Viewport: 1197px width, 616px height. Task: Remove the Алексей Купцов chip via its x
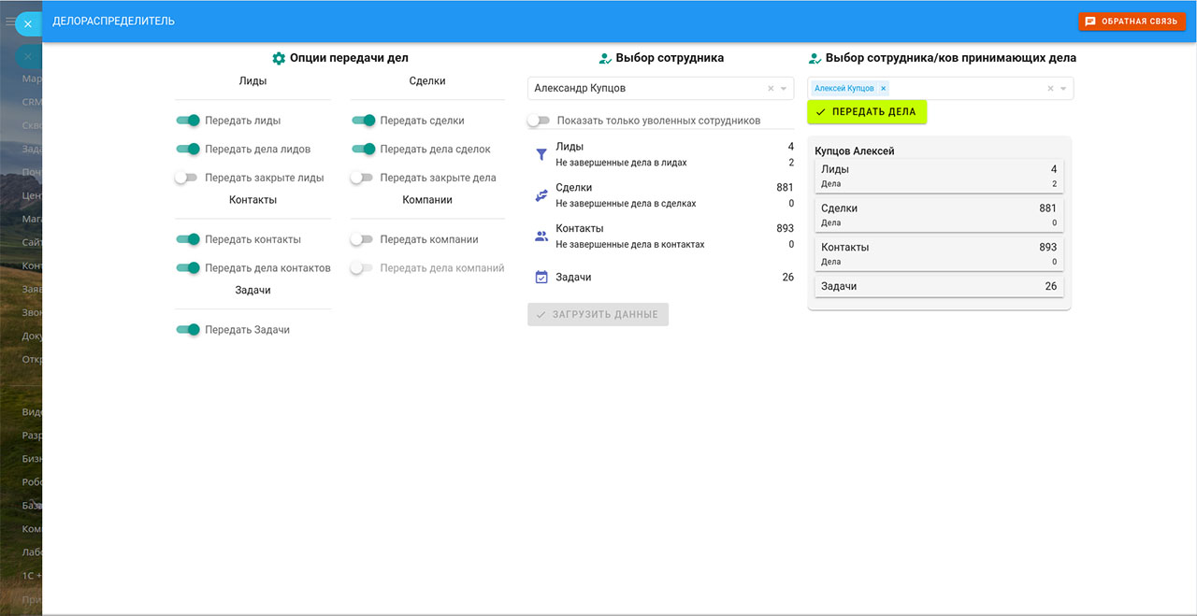coord(883,89)
